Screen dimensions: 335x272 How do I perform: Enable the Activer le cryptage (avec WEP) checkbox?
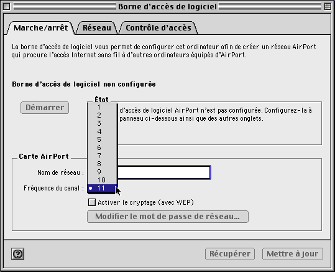click(x=92, y=202)
